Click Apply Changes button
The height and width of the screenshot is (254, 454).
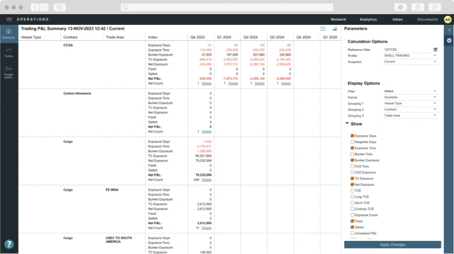(x=392, y=245)
